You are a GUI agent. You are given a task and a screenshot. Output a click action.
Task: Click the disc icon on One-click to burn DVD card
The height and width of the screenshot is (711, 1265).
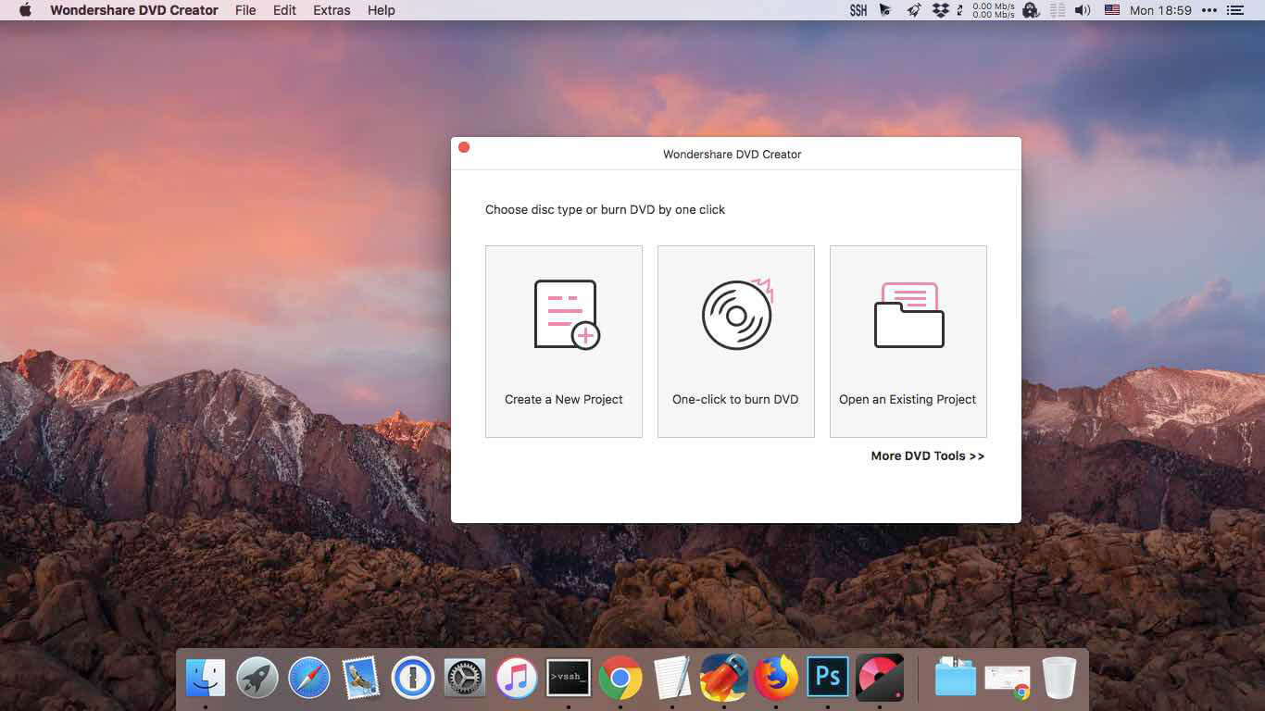coord(735,314)
